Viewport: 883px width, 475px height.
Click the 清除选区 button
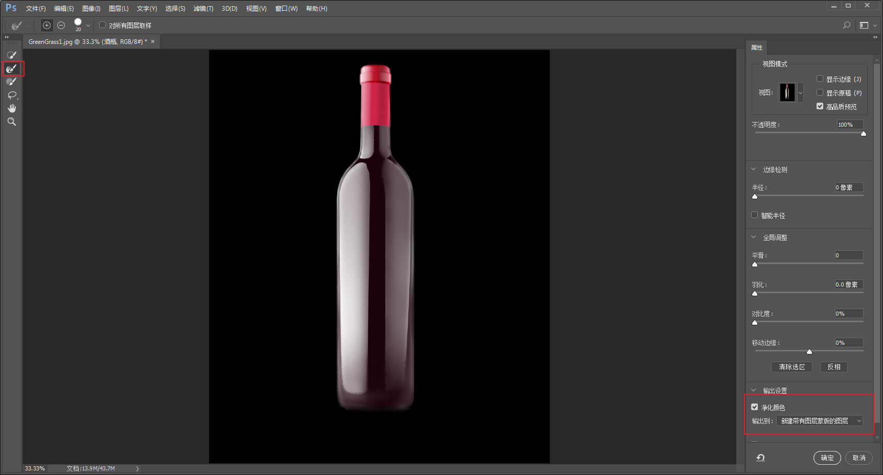(x=792, y=367)
